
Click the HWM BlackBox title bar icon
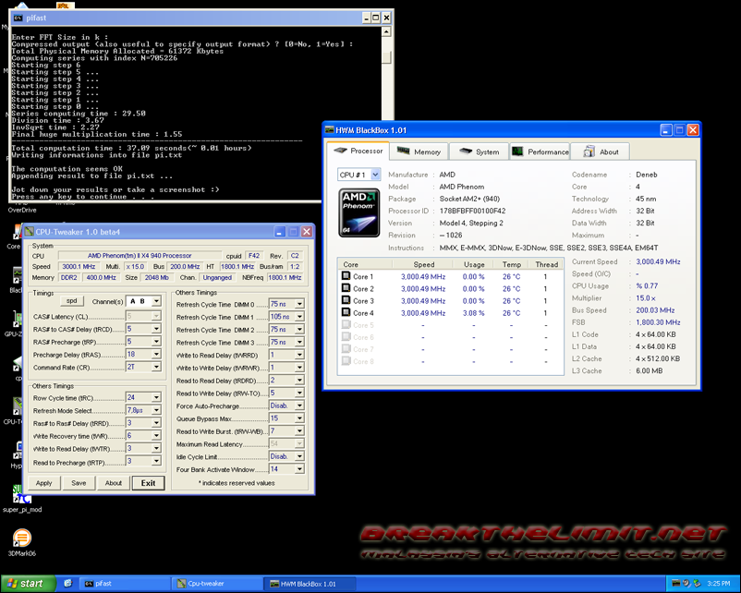click(330, 130)
